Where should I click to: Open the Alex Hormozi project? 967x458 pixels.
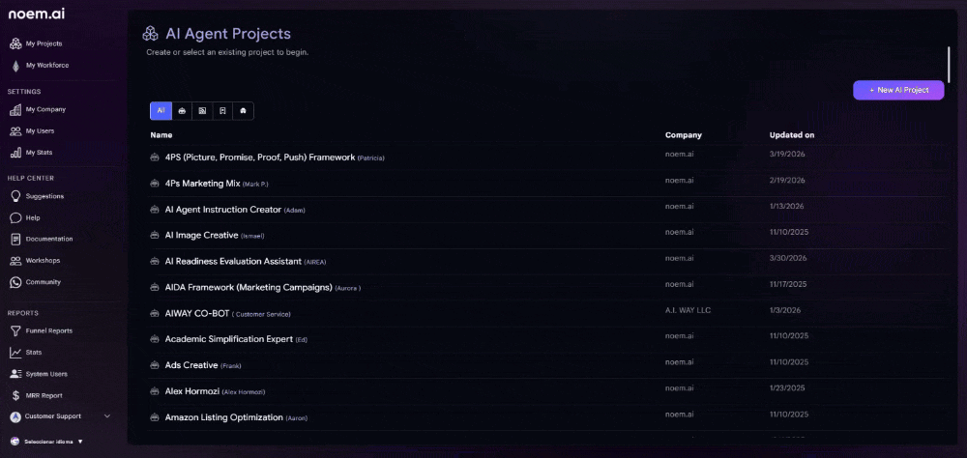pyautogui.click(x=191, y=391)
